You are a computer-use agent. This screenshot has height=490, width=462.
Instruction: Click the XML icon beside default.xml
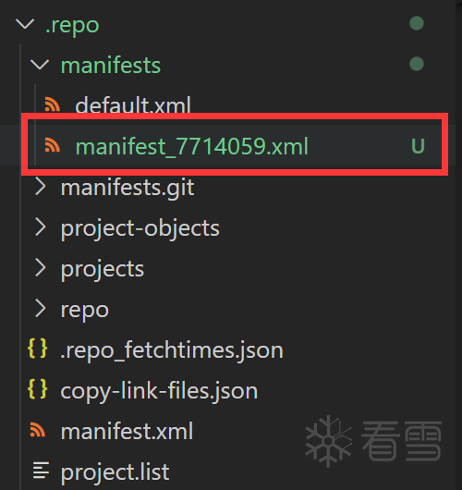click(52, 104)
